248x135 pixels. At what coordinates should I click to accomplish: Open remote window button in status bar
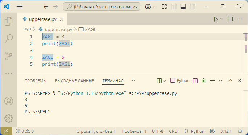(x=6, y=131)
